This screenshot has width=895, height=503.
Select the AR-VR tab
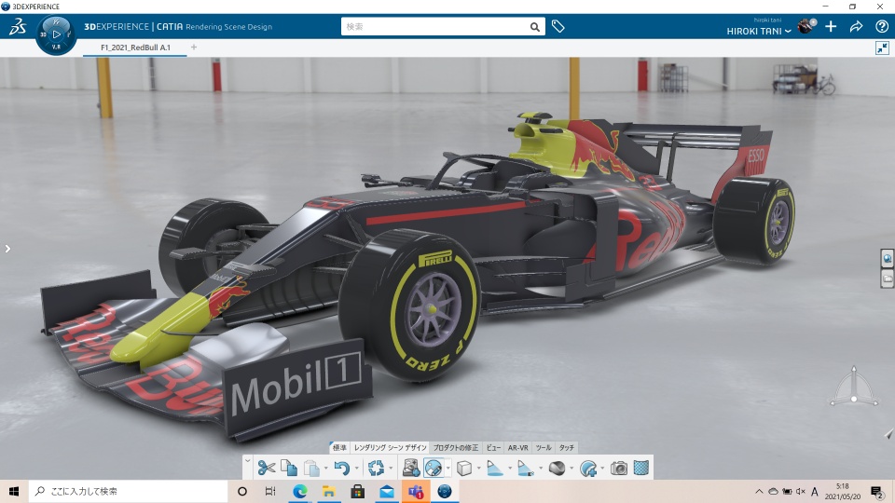(517, 448)
